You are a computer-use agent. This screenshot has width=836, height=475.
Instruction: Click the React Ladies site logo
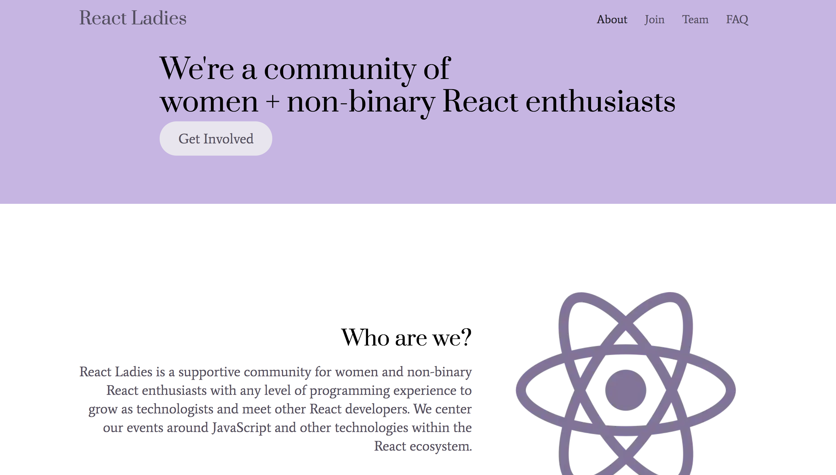coord(133,18)
